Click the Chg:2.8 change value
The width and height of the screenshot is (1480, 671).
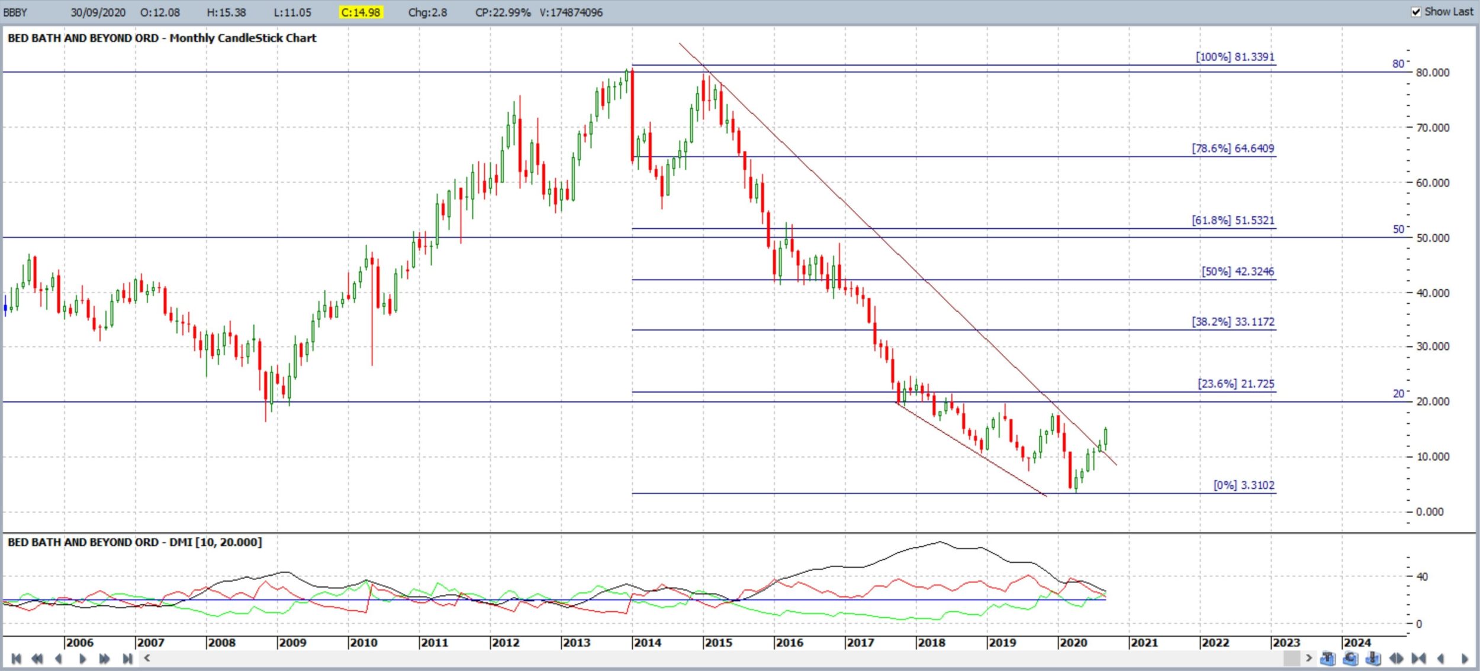[427, 12]
